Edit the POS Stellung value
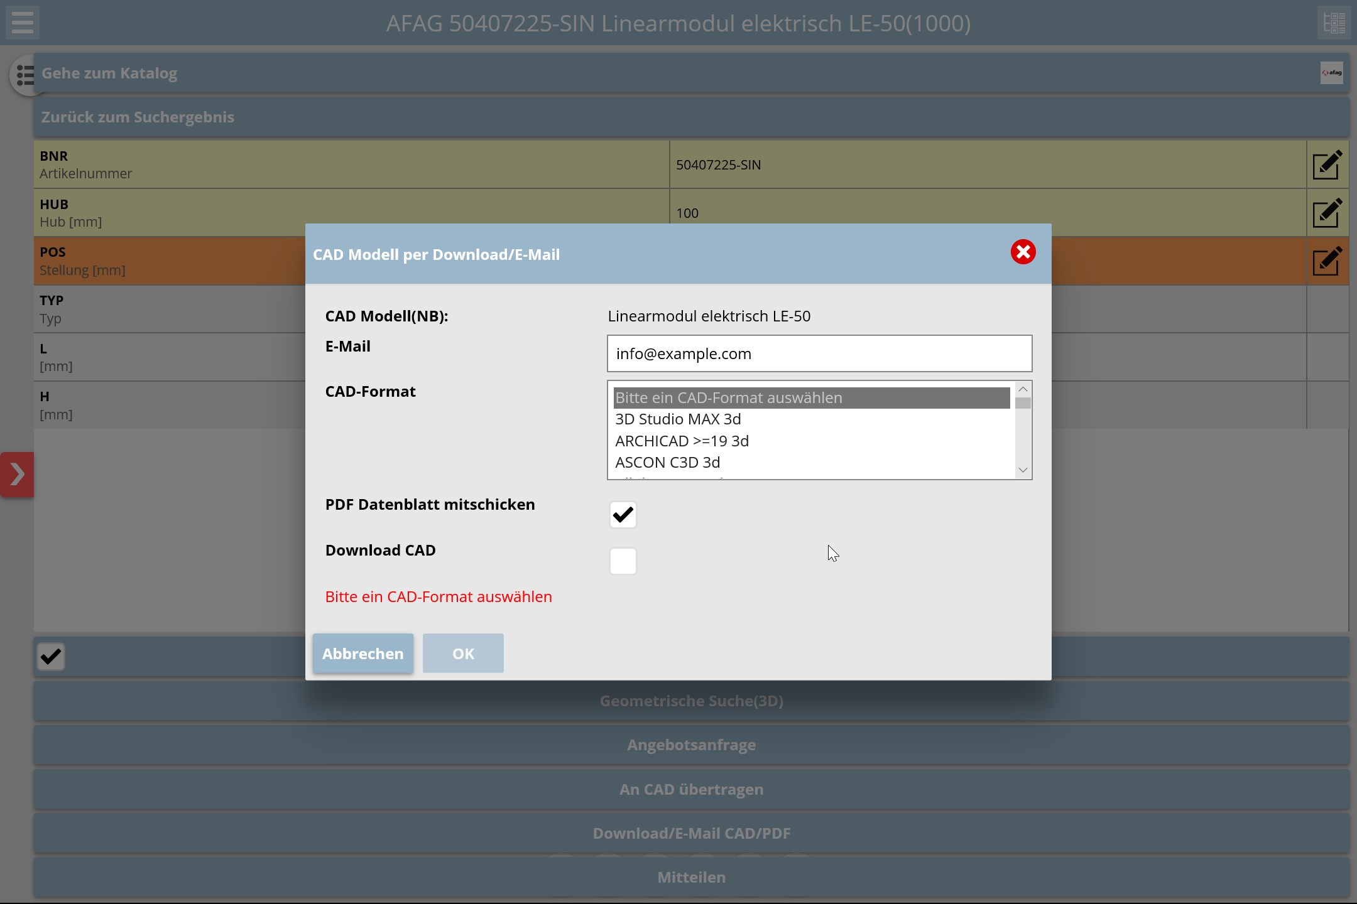 pos(1327,261)
